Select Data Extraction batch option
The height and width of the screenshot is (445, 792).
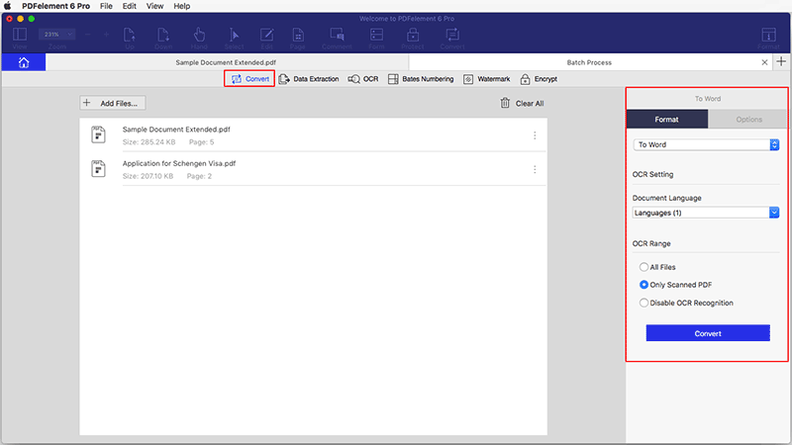pos(309,79)
